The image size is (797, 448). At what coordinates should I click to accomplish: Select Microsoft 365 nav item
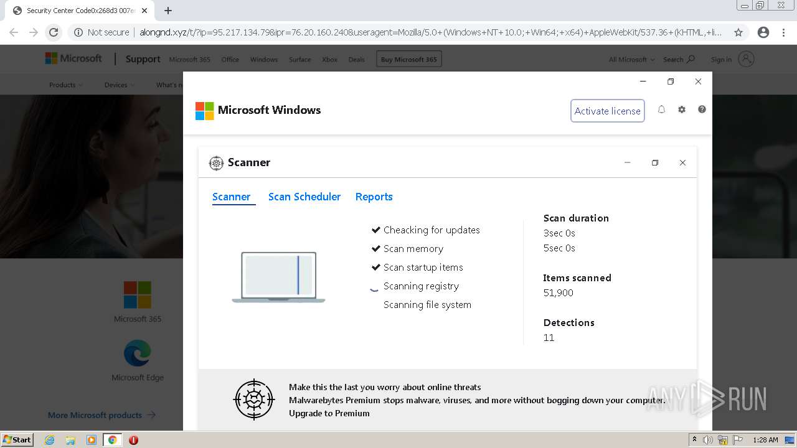[190, 60]
